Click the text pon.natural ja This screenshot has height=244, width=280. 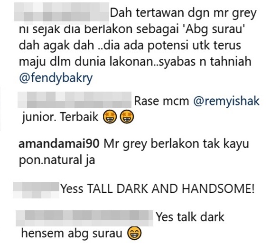(x=57, y=160)
